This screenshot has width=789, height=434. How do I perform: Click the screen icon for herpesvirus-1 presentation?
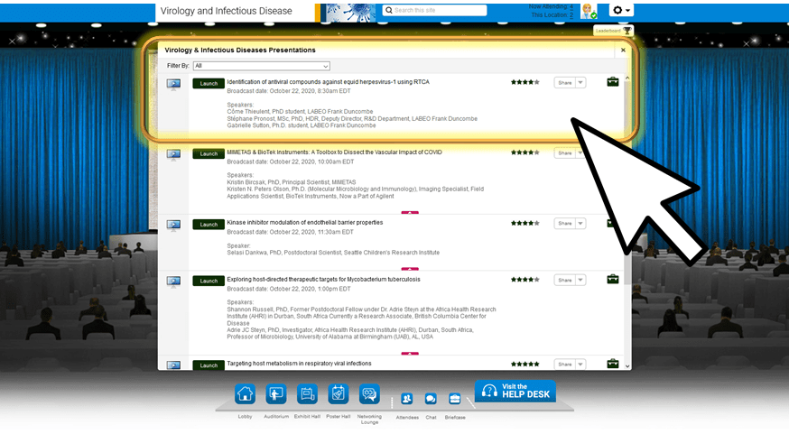[x=173, y=84]
